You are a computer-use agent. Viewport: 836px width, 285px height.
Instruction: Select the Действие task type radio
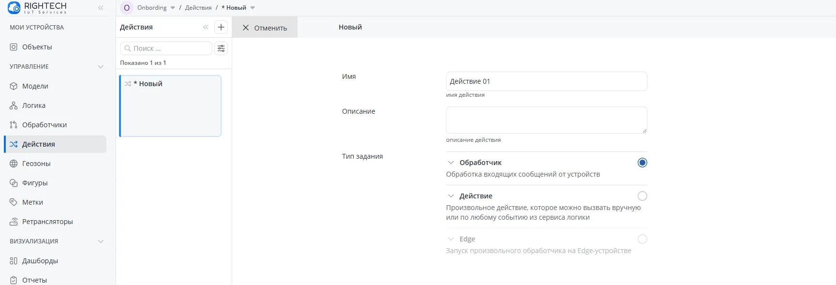click(642, 196)
